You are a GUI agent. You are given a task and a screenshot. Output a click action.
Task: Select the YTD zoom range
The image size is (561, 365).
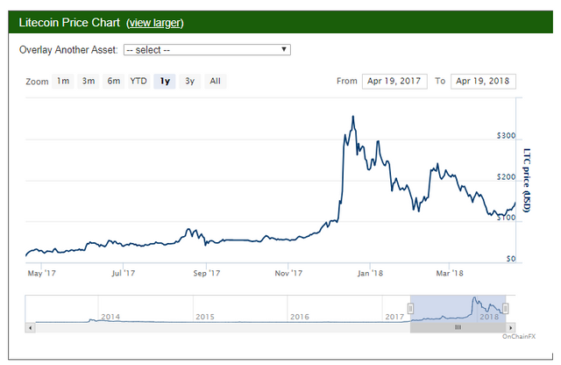point(138,82)
